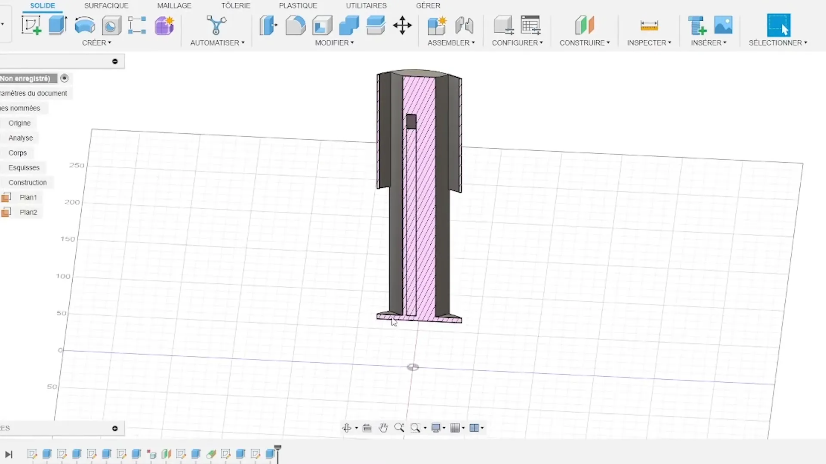Click the timeline history marker handle
826x464 pixels.
[277, 449]
